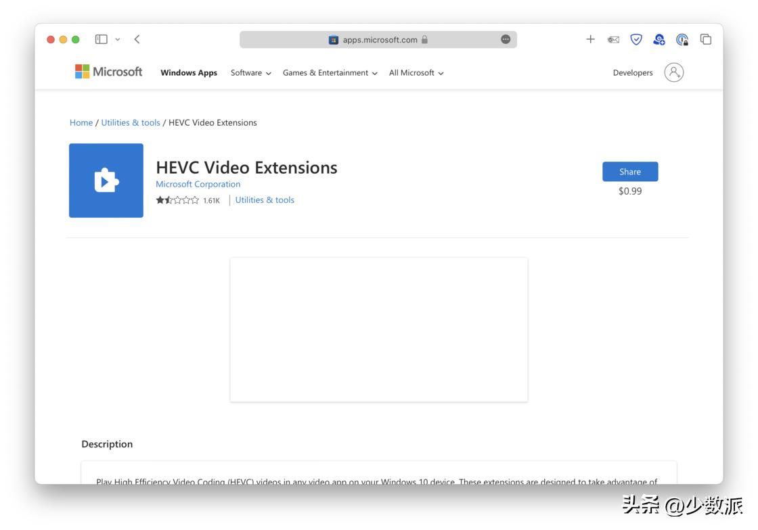
Task: Click the account profile icon
Action: pos(673,72)
